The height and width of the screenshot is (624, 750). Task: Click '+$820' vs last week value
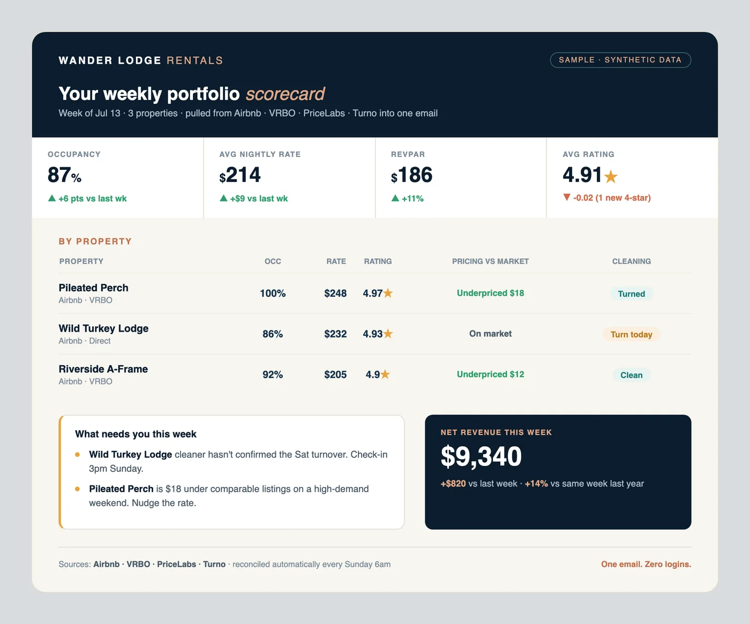[453, 484]
